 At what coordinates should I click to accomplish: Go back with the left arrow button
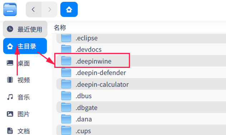point(34,10)
